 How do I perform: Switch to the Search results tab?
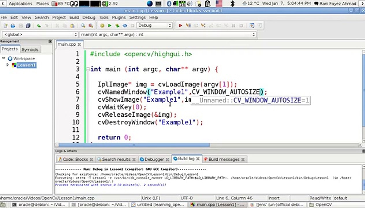click(x=116, y=159)
